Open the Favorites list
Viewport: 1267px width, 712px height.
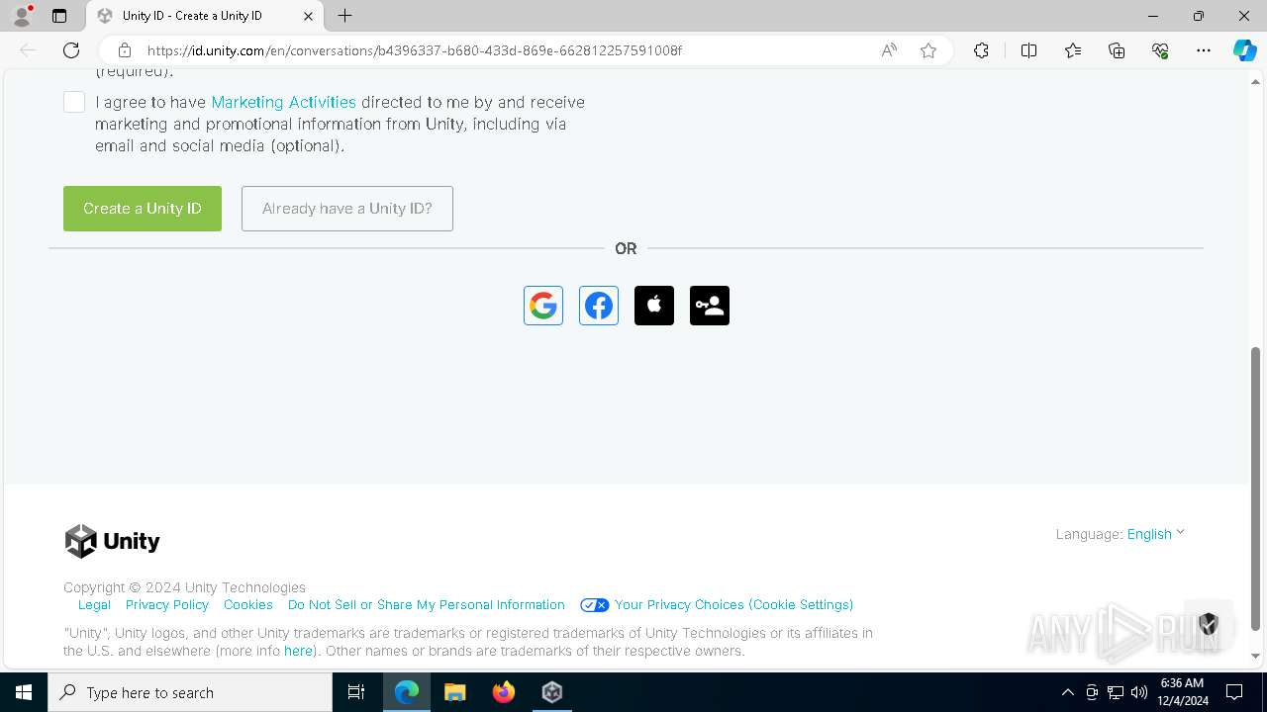pos(1073,50)
